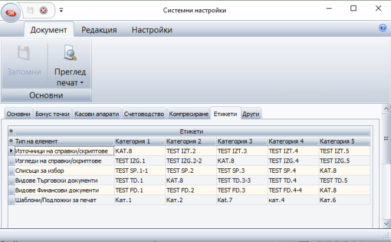
Task: Click the TEST IZT.4 cell
Action: point(293,151)
